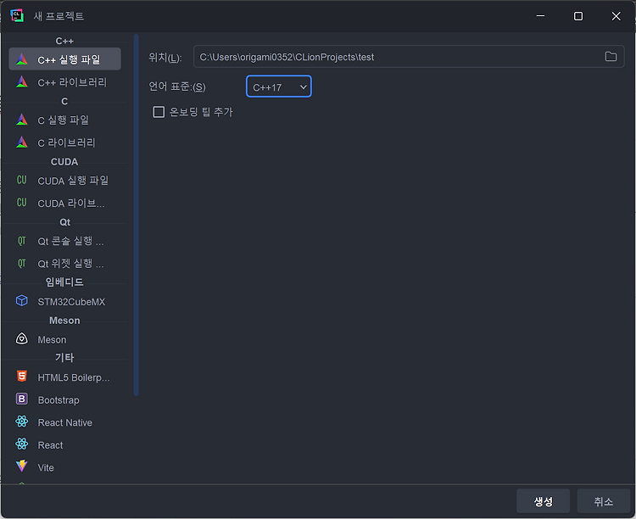This screenshot has height=519, width=636.
Task: Click the CUDA 실행 파일 CU icon
Action: pyautogui.click(x=22, y=180)
